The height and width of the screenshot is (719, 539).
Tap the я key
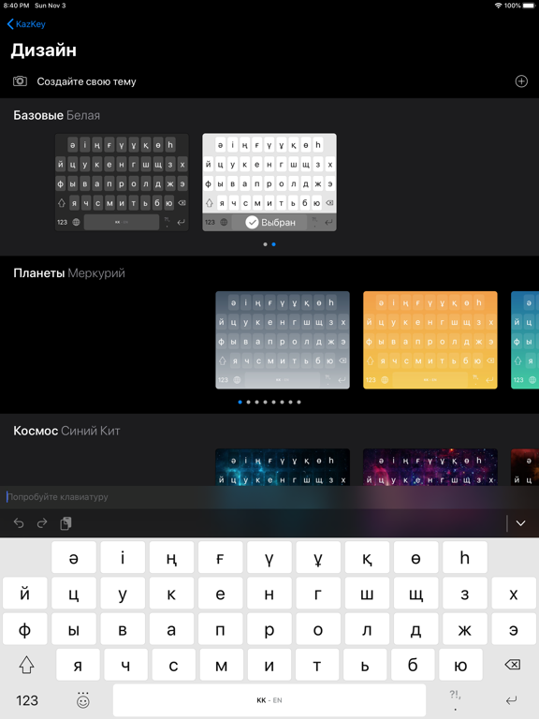[x=78, y=665]
